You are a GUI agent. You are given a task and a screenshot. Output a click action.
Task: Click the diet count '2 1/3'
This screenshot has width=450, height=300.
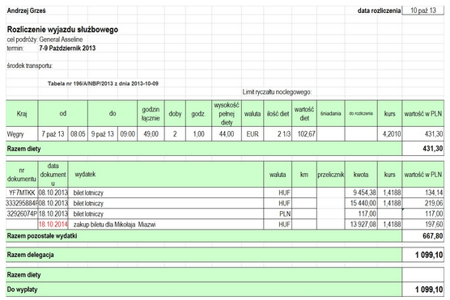[278, 134]
